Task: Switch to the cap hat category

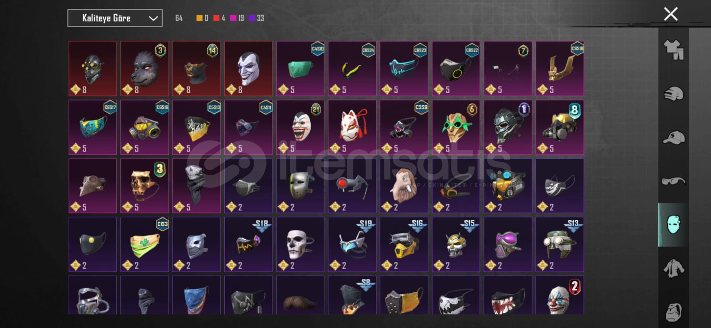Action: pyautogui.click(x=674, y=137)
